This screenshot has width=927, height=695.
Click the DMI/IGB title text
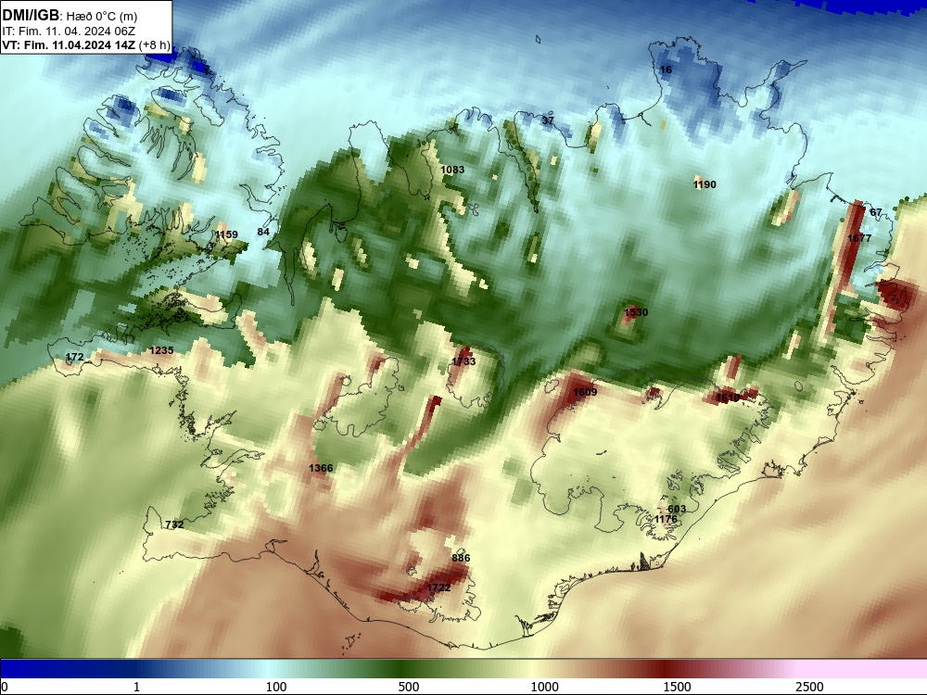click(x=31, y=16)
